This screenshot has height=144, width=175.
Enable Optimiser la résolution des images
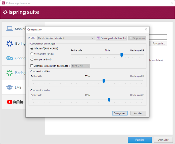point(32,66)
